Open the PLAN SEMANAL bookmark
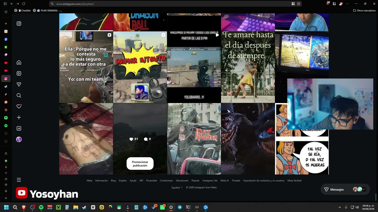Image resolution: width=378 pixels, height=212 pixels. coord(47,11)
